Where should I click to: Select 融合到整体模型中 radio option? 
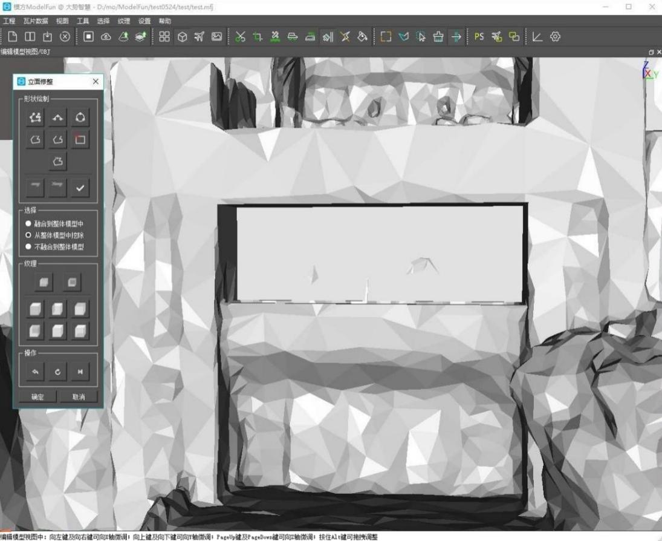(x=54, y=223)
